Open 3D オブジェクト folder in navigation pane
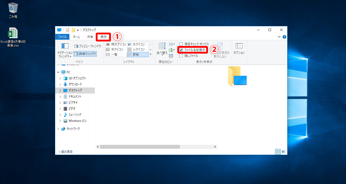This screenshot has height=184, width=346. coord(75,78)
